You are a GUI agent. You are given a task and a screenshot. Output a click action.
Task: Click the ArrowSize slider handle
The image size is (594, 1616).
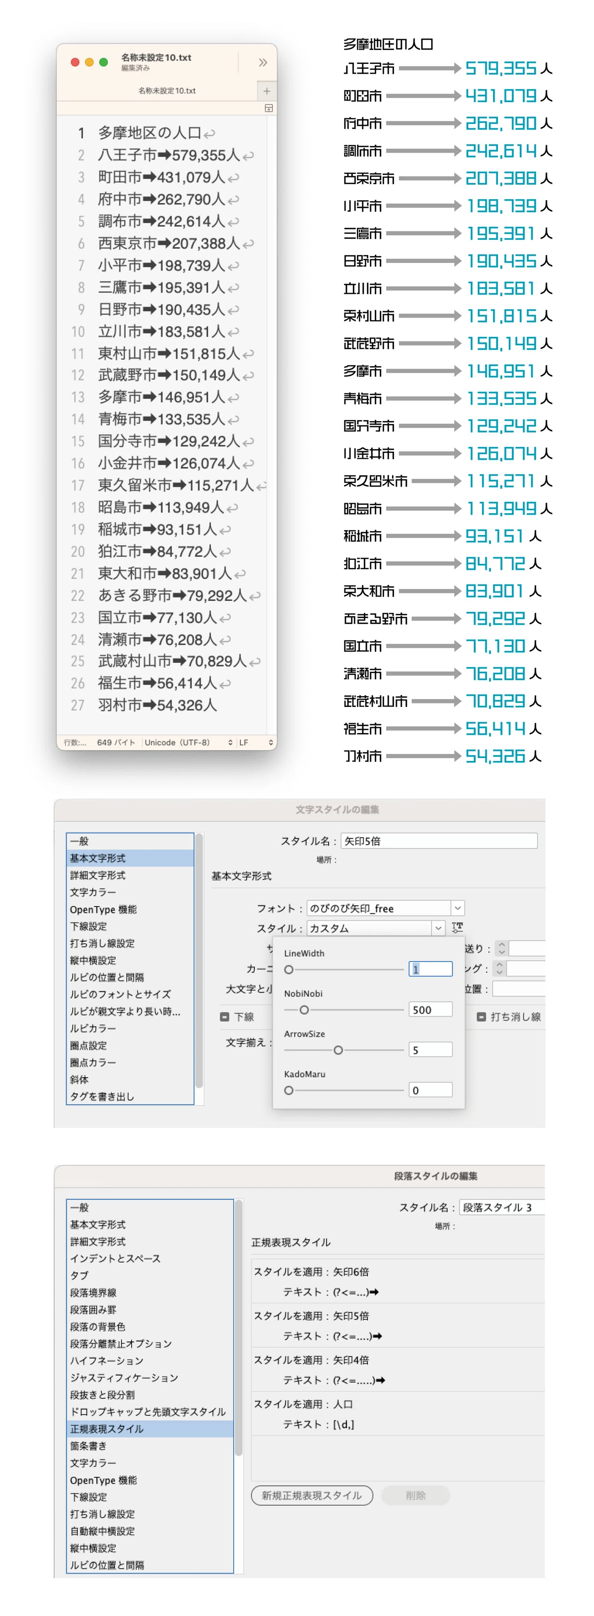coord(339,1050)
